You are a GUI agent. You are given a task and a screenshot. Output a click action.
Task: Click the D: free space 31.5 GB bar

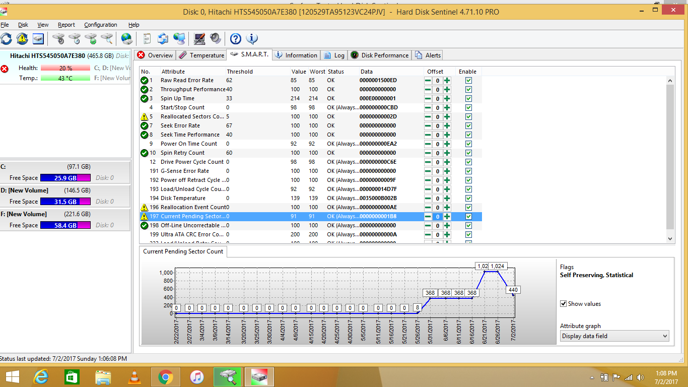pyautogui.click(x=65, y=202)
